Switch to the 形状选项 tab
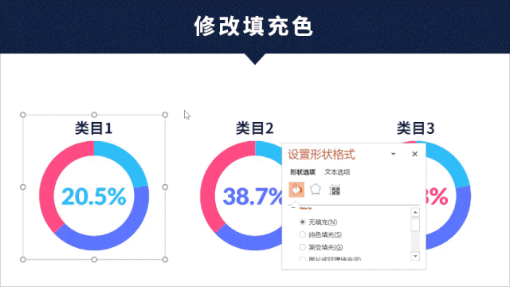The height and width of the screenshot is (287, 510). point(303,172)
